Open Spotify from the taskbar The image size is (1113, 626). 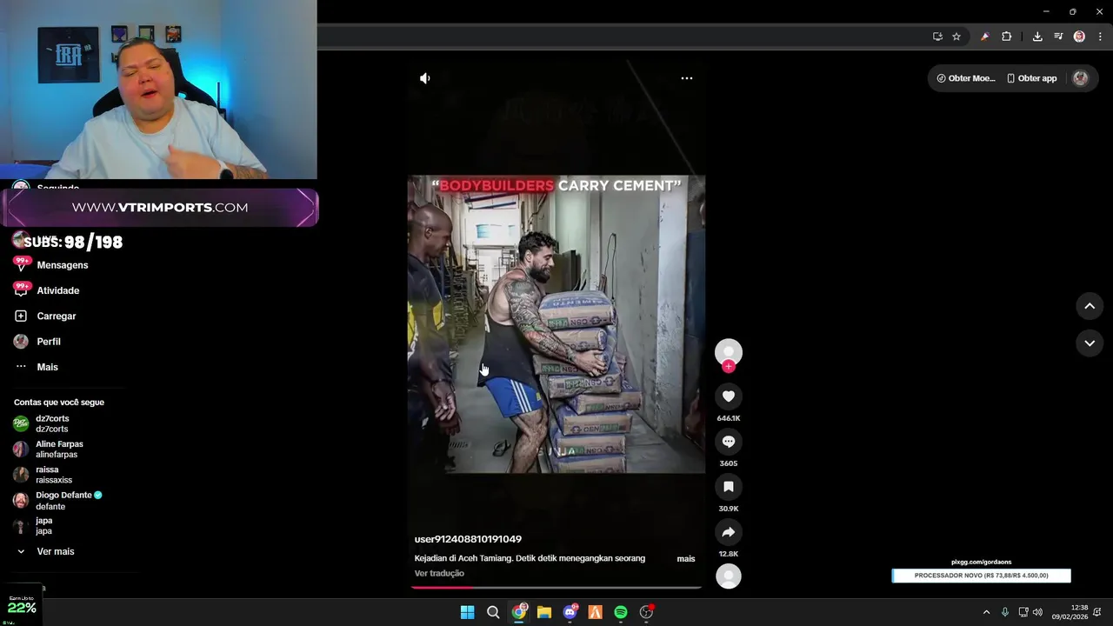coord(621,612)
